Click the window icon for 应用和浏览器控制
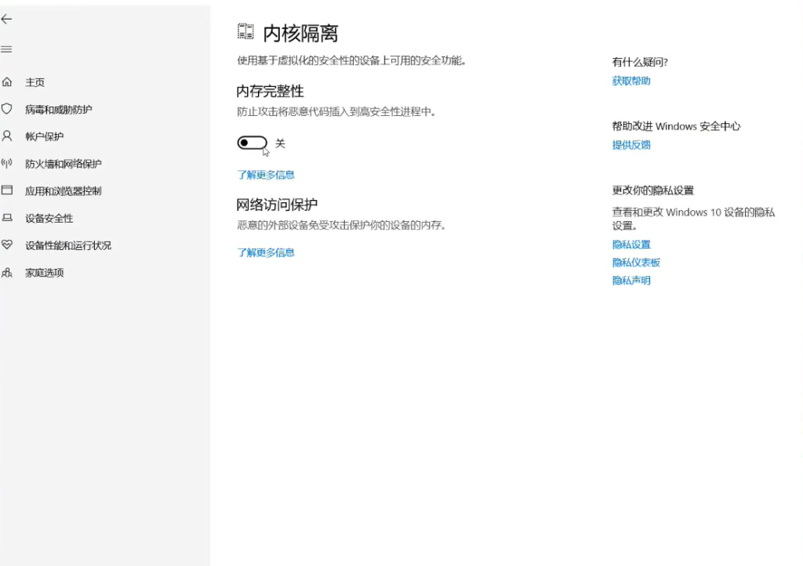 coord(7,190)
